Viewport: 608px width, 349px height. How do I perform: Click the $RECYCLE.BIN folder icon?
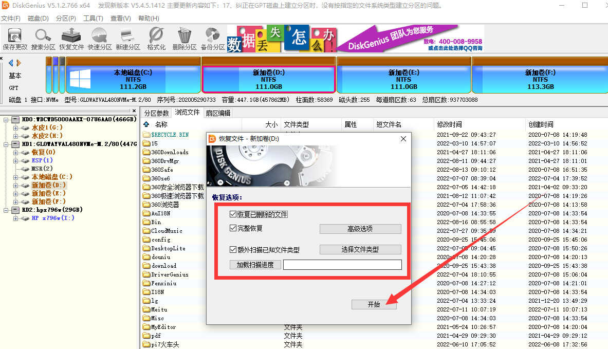146,135
